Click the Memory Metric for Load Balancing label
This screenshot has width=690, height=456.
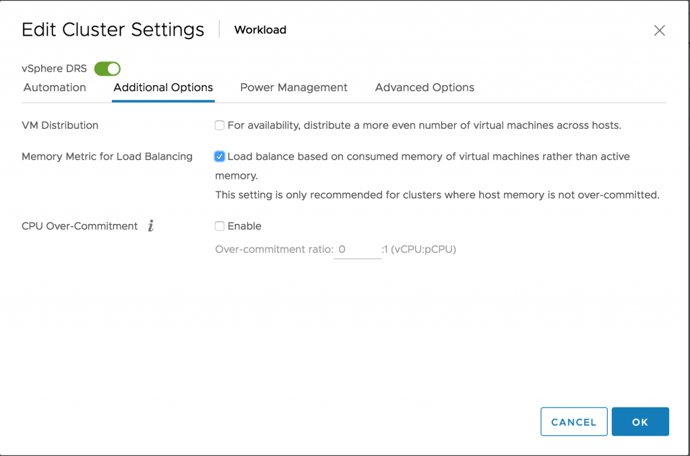coord(107,156)
